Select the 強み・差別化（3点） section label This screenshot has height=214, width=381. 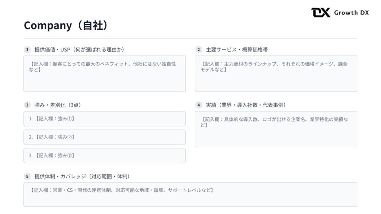(x=58, y=105)
